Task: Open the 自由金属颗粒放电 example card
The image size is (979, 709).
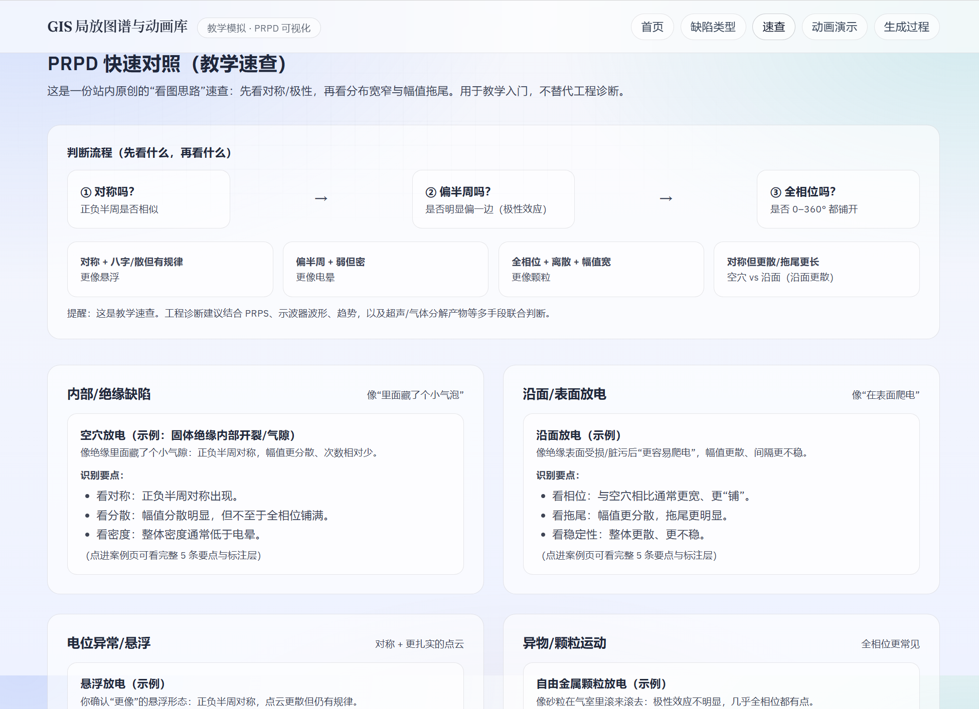Action: 721,691
